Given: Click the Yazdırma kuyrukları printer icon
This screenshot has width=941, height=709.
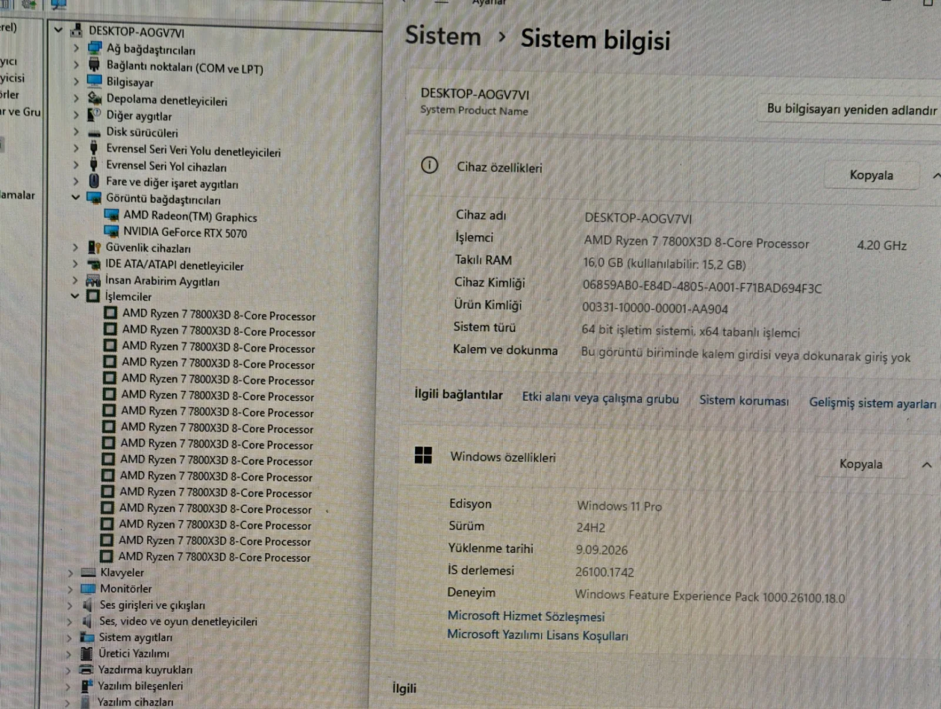Looking at the screenshot, I should click(x=86, y=669).
